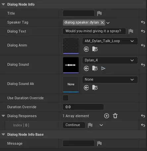Image resolution: width=147 pixels, height=151 pixels.
Task: Click the Title text field
Action: click(78, 13)
